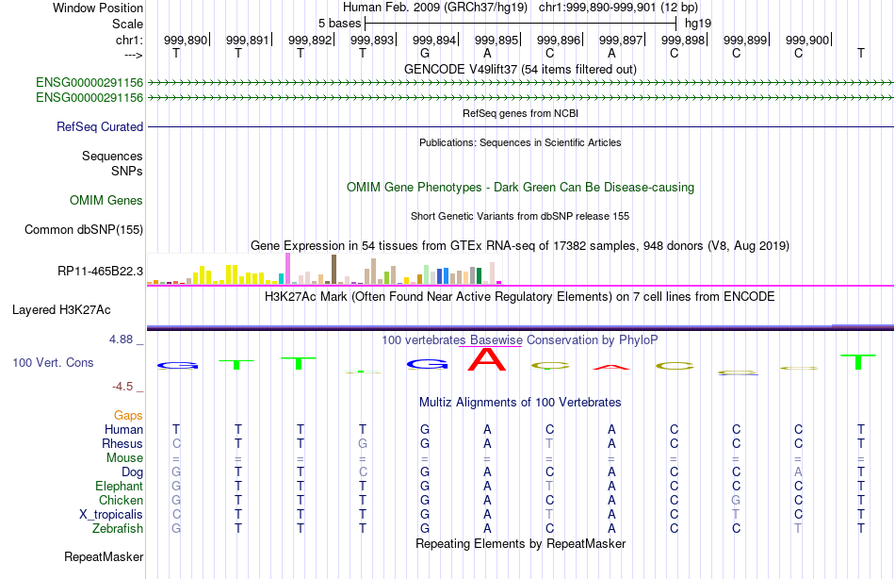Click the Mouse species row label
Viewport: 895px width, 579px height.
click(124, 458)
